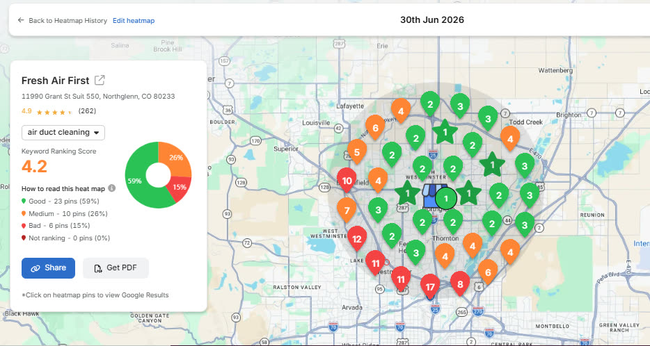Viewport: 650px width, 346px height.
Task: Click the Medium - 10 pins legend entry
Action: tap(65, 213)
